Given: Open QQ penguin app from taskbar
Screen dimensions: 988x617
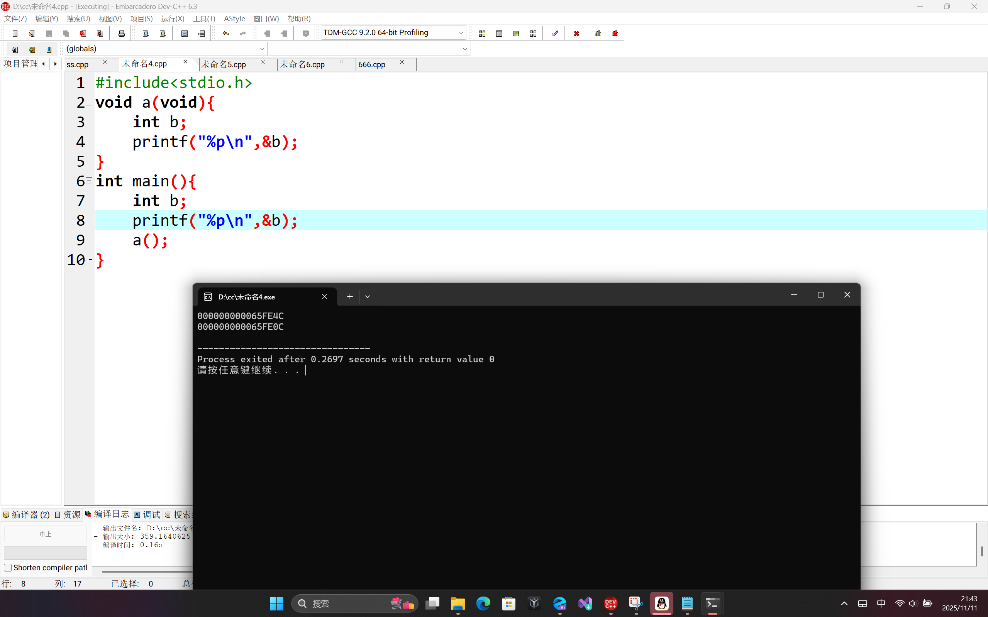Looking at the screenshot, I should (661, 603).
